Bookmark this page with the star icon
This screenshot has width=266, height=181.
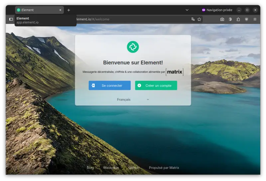click(x=199, y=19)
